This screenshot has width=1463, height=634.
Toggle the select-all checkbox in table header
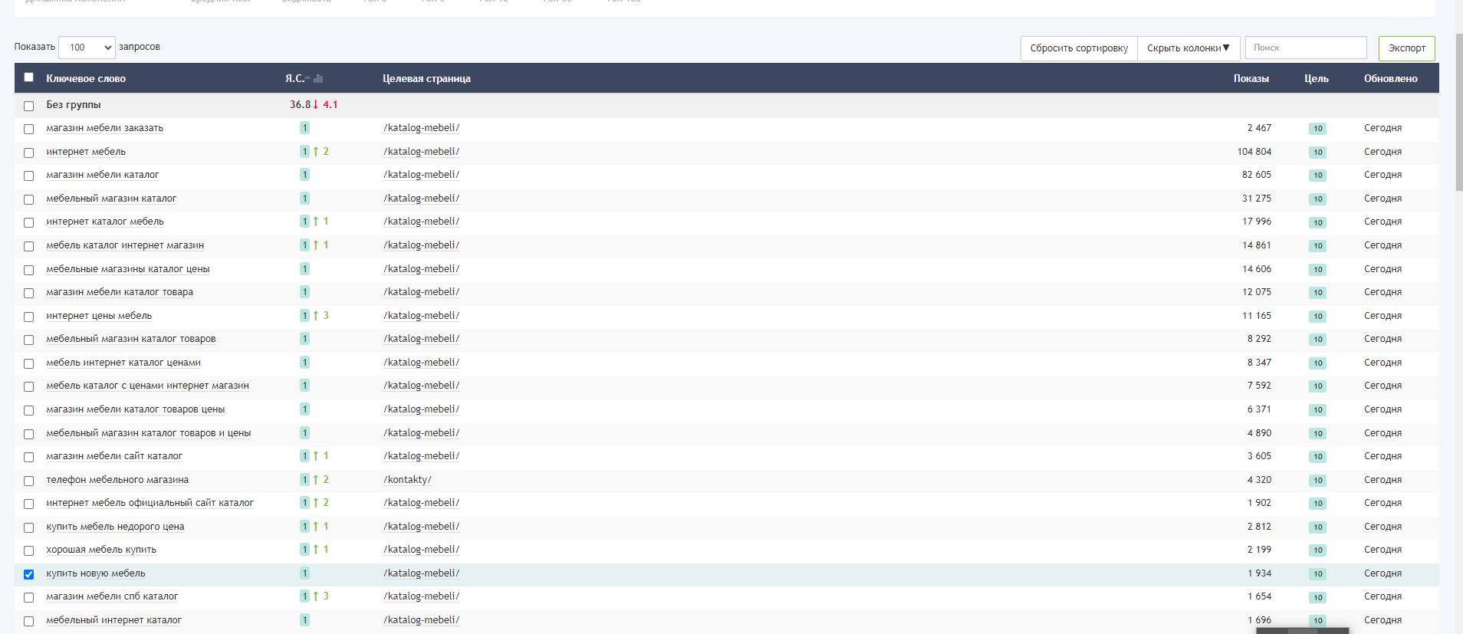pos(29,77)
